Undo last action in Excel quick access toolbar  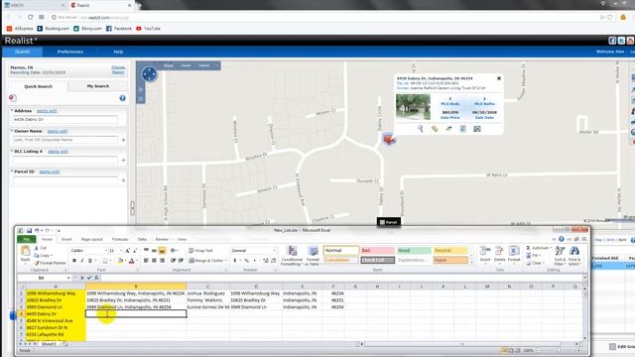tap(37, 230)
